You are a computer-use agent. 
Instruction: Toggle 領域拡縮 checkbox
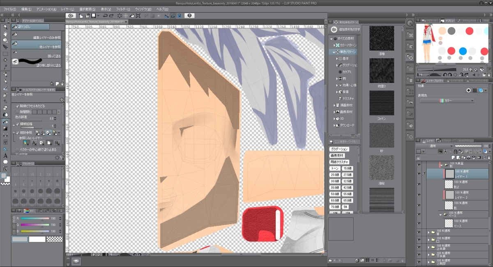pos(17,124)
